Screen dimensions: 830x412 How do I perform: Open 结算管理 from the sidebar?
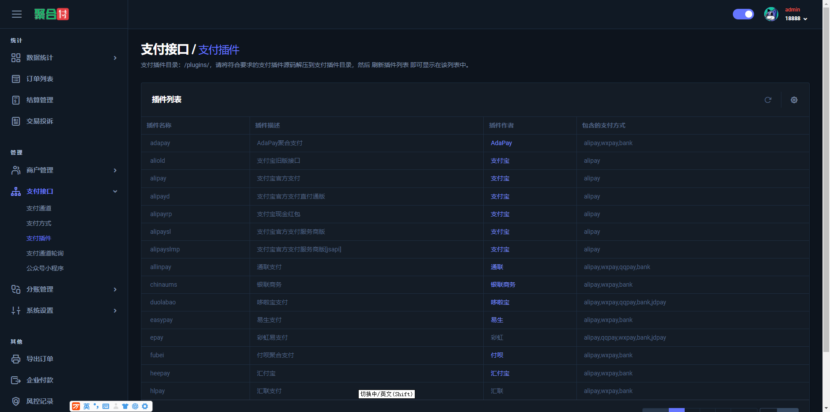[40, 100]
